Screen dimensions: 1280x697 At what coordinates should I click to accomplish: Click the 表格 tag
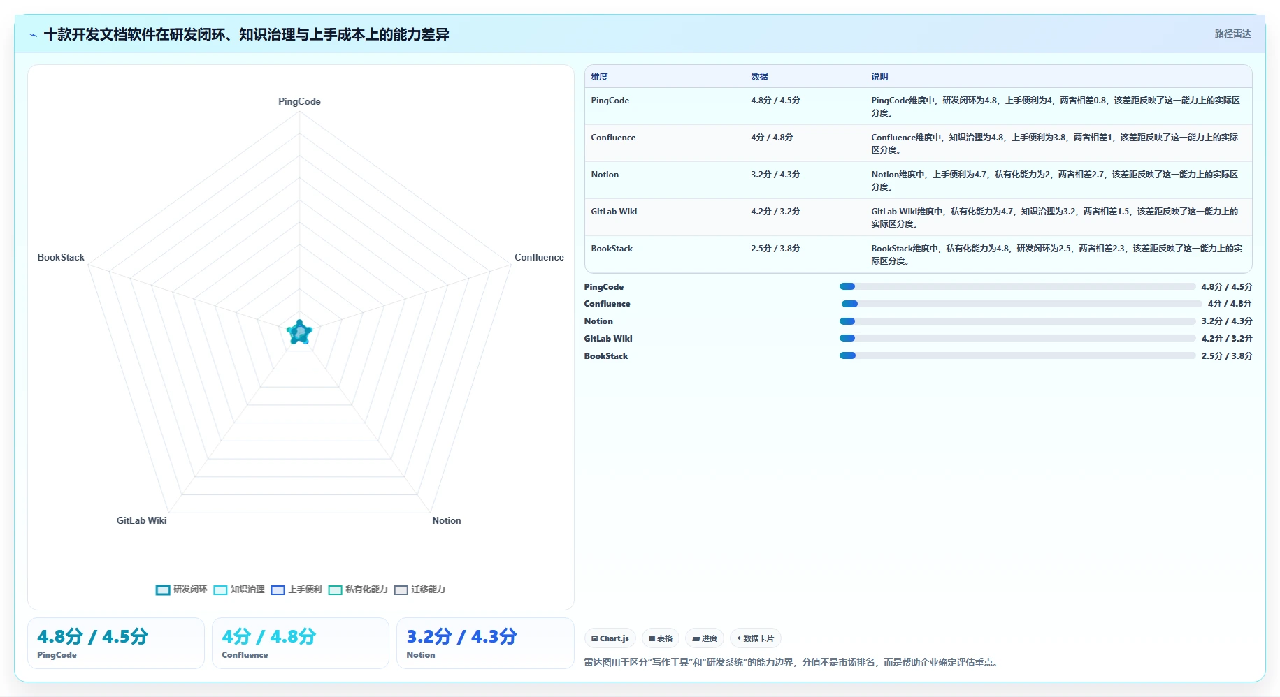(x=660, y=638)
